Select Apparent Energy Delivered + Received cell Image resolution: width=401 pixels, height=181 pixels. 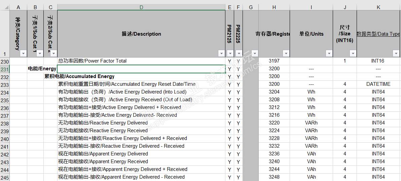coord(141,169)
